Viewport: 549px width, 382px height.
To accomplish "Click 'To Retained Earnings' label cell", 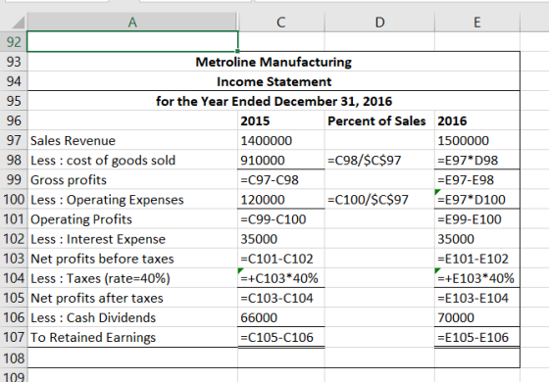I will (x=132, y=338).
